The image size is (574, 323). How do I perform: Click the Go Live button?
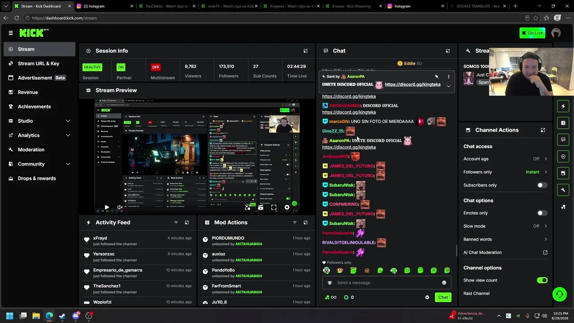click(x=532, y=33)
